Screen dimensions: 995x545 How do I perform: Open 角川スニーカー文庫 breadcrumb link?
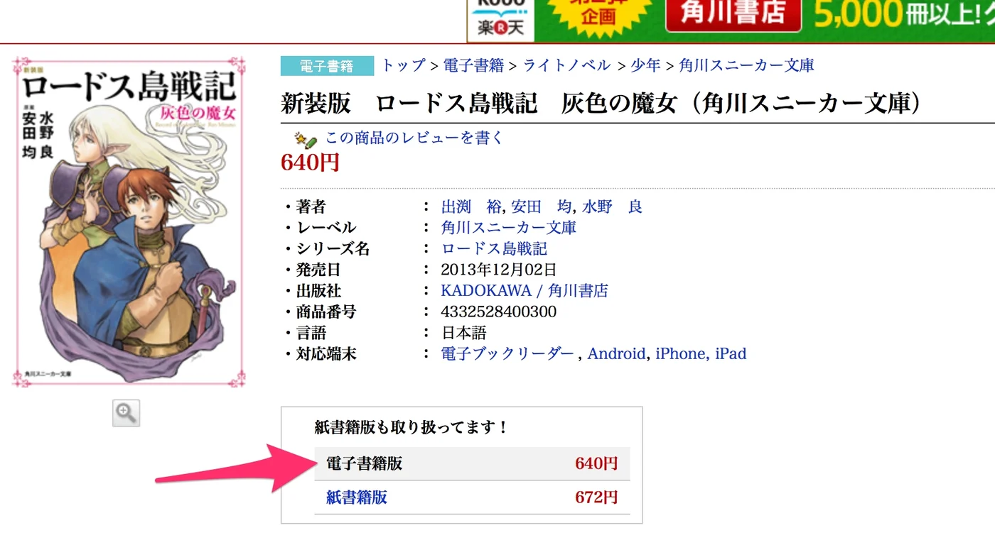pyautogui.click(x=746, y=65)
